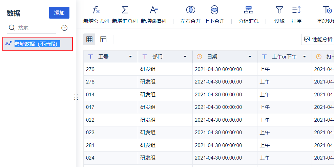Screen dimensions: 334x167
Task: Select the 考勤数据（不请假） dataset item
Action: (37, 44)
